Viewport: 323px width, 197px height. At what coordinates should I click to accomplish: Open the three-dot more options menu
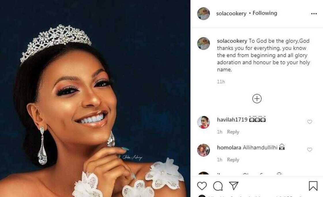tap(314, 14)
